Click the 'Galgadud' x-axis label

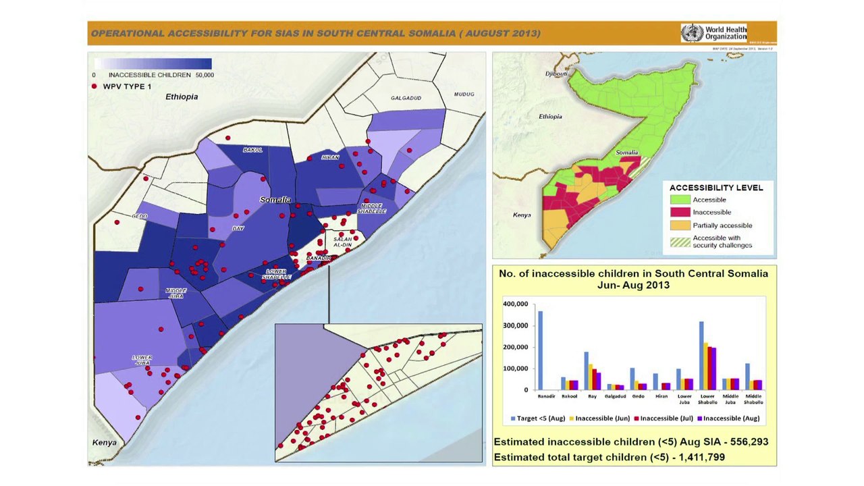pyautogui.click(x=616, y=396)
